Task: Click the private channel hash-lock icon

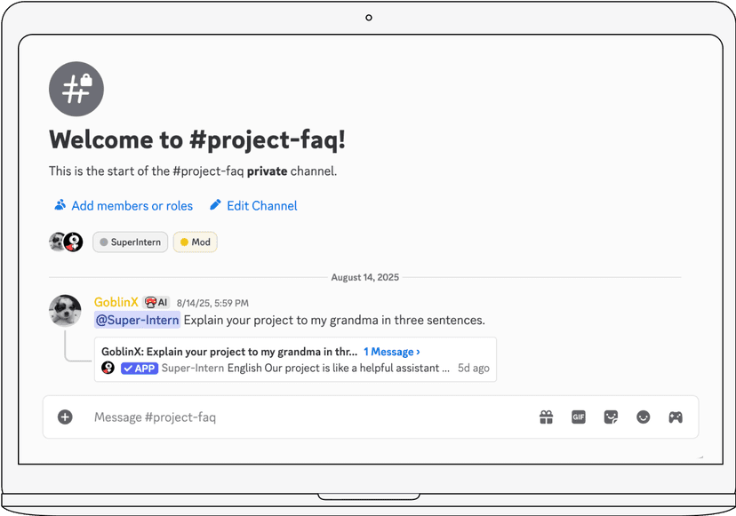Action: [x=76, y=89]
